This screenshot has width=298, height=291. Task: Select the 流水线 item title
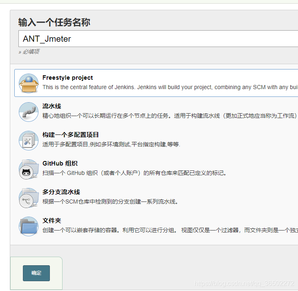pyautogui.click(x=52, y=106)
